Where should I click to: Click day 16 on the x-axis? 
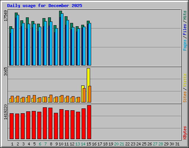coord(94,144)
